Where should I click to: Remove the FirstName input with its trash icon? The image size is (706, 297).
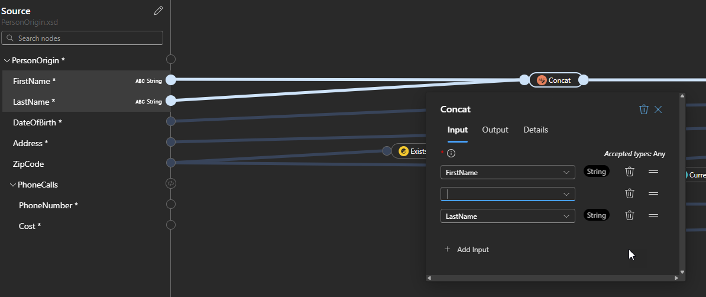tap(630, 172)
